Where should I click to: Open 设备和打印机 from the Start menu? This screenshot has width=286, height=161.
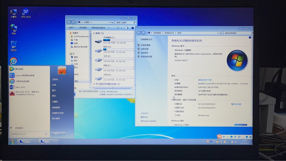click(58, 113)
